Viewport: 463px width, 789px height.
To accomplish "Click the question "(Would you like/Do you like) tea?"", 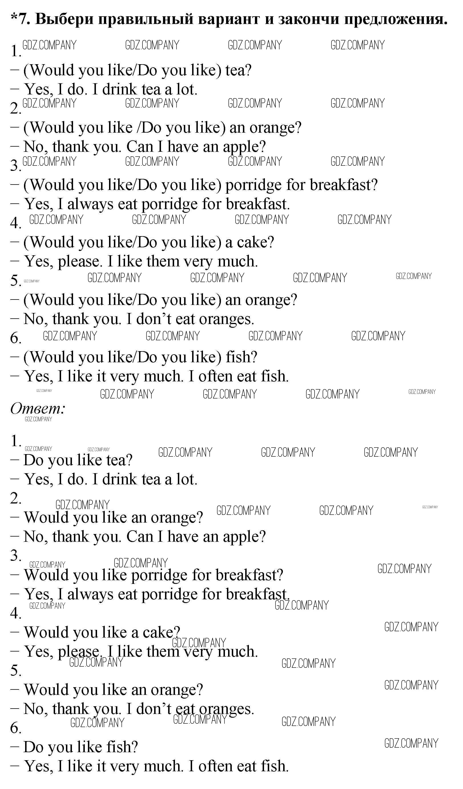I will point(137,70).
